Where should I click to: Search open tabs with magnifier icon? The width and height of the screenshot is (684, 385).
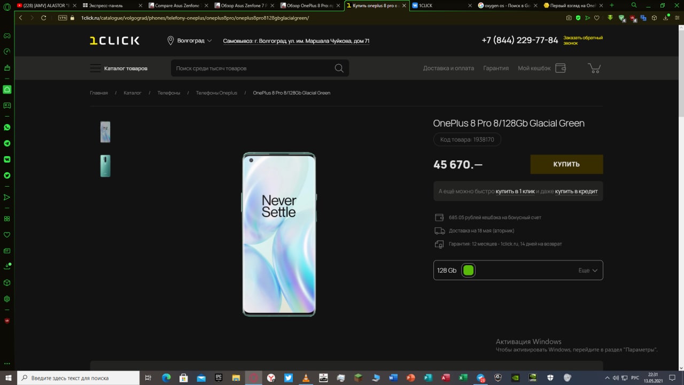click(x=634, y=5)
